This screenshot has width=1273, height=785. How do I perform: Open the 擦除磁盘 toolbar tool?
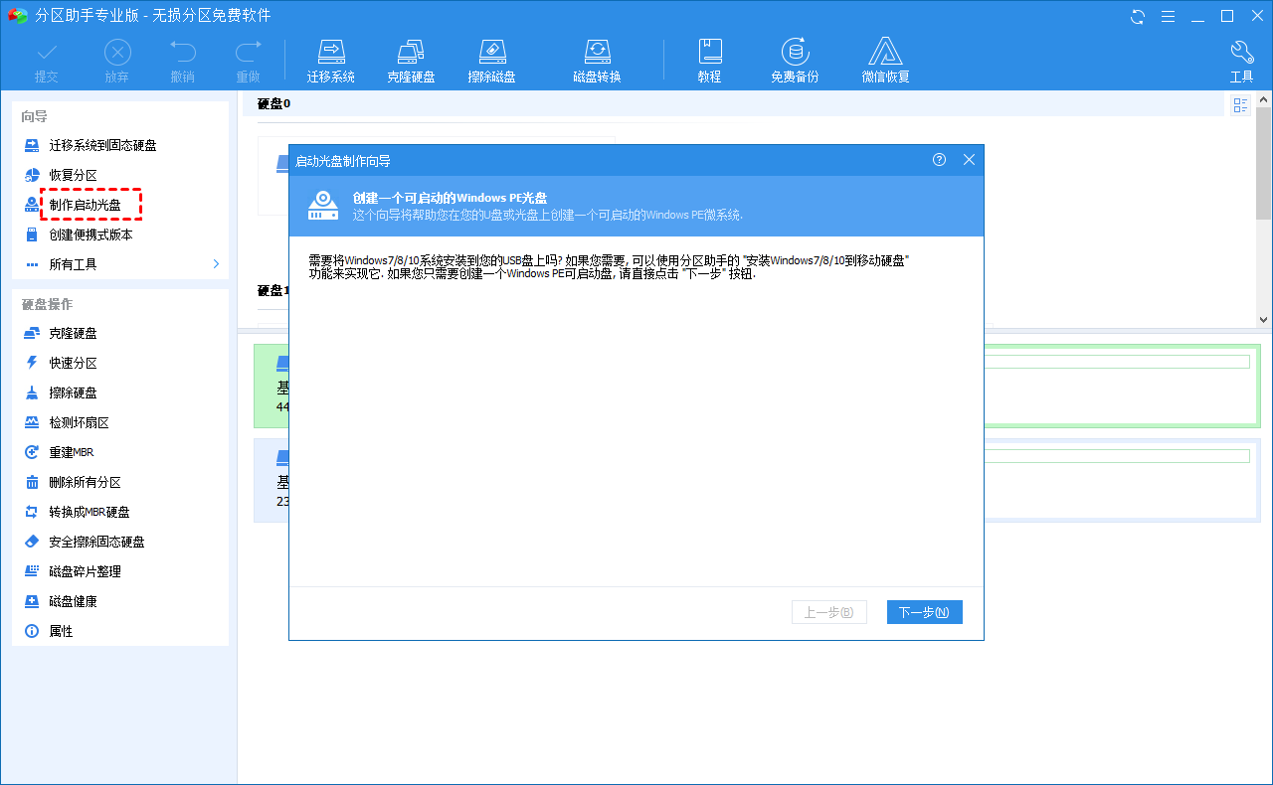(491, 61)
